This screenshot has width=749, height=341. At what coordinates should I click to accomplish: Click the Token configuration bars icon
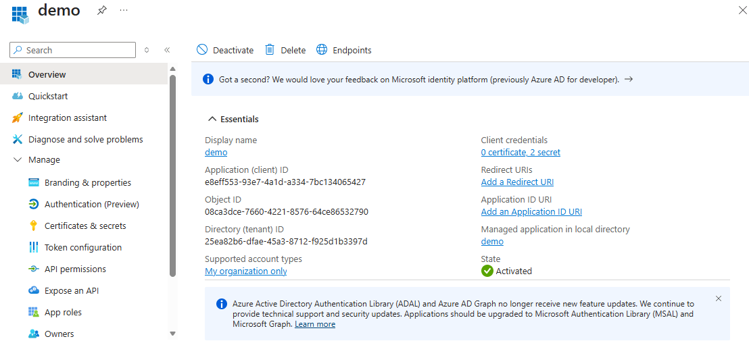coord(33,247)
